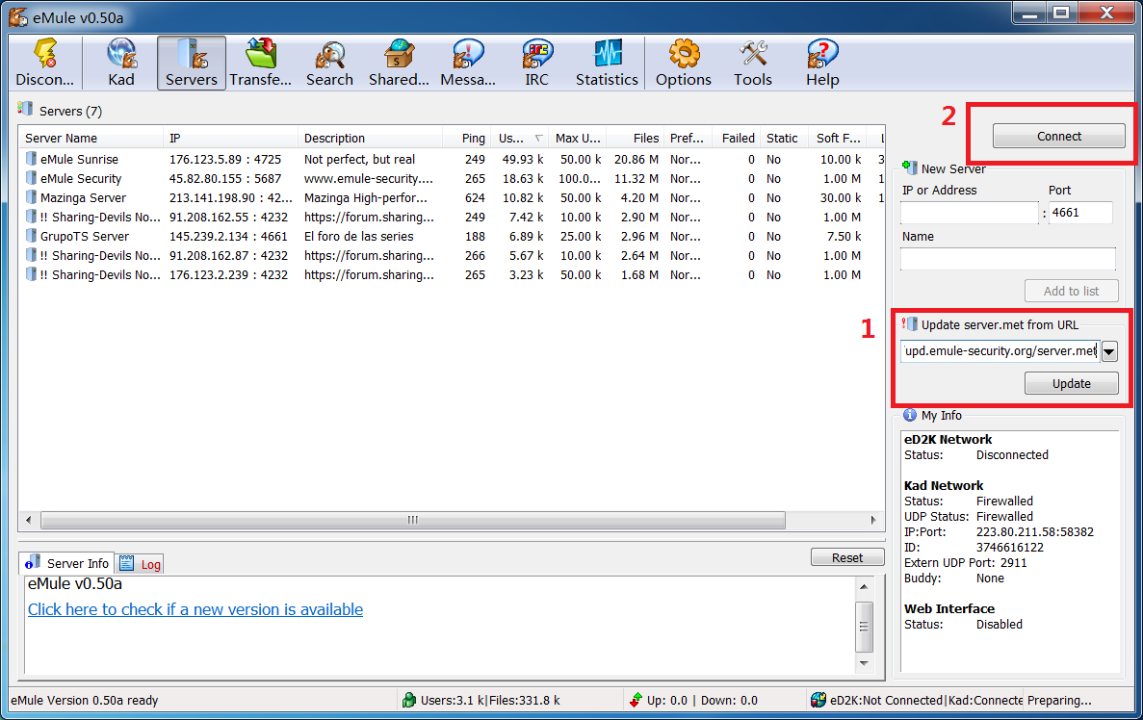Open the Search toolbar icon
Screen dimensions: 1143x720
pyautogui.click(x=329, y=64)
